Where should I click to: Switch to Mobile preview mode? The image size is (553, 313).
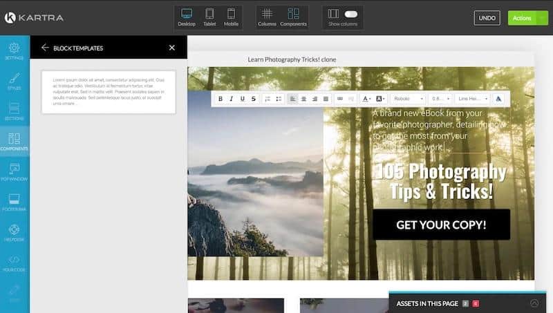click(x=231, y=17)
